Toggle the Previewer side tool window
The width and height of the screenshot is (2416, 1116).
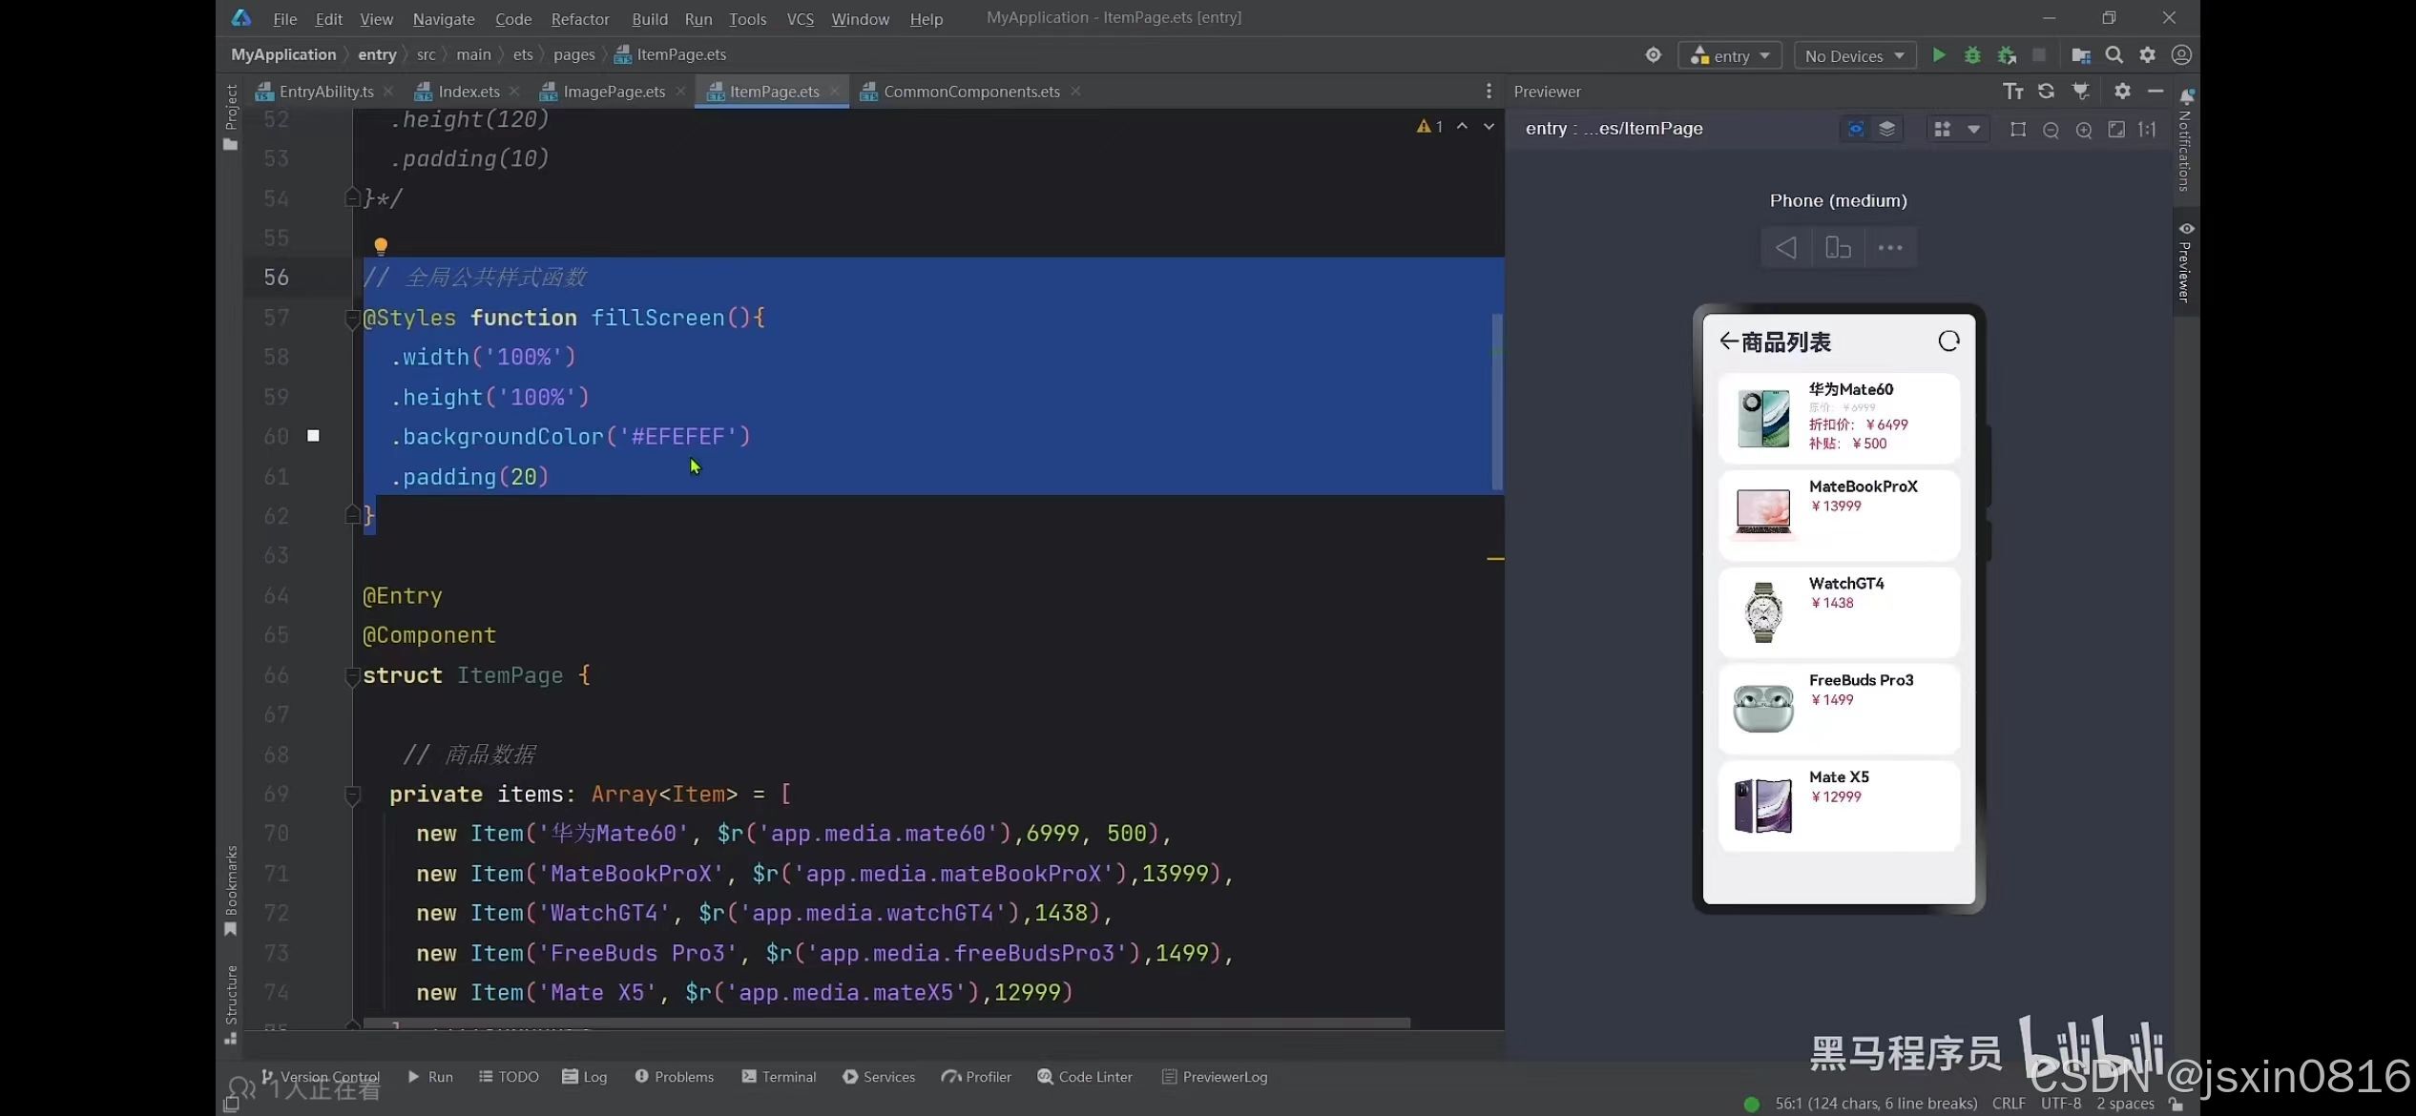point(2185,262)
